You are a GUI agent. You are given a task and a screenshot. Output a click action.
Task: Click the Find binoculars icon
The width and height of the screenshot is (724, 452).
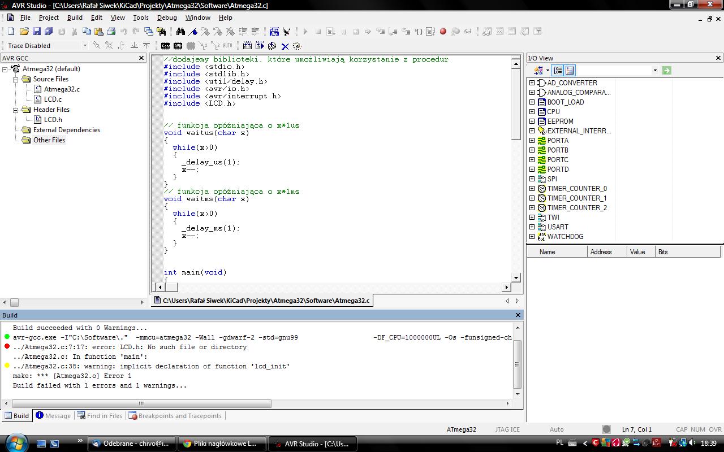[x=180, y=32]
